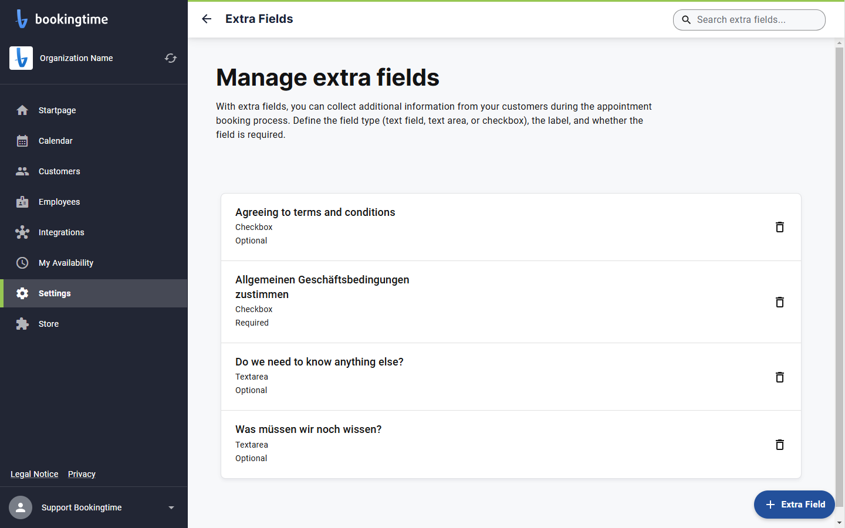Viewport: 845px width, 528px height.
Task: Open Calendar from the sidebar menu
Action: click(94, 141)
